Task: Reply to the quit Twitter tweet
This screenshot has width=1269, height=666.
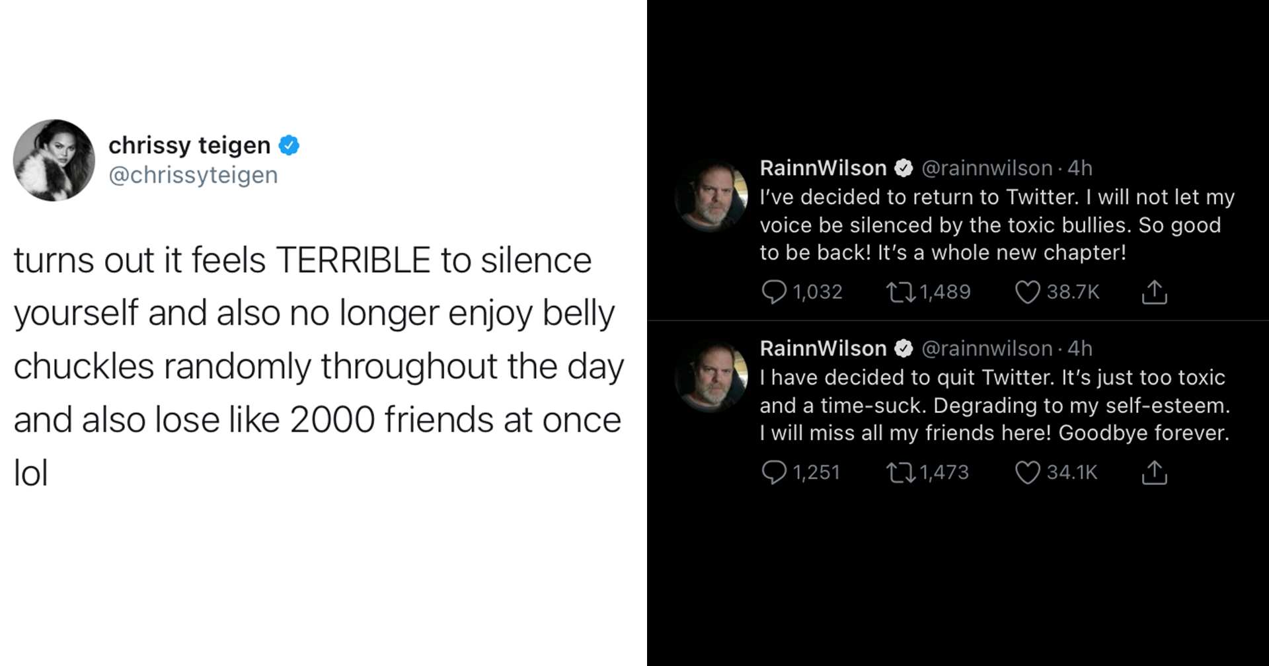Action: [x=774, y=472]
